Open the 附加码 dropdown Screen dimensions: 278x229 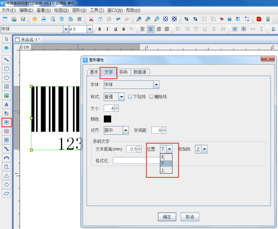click(x=205, y=149)
